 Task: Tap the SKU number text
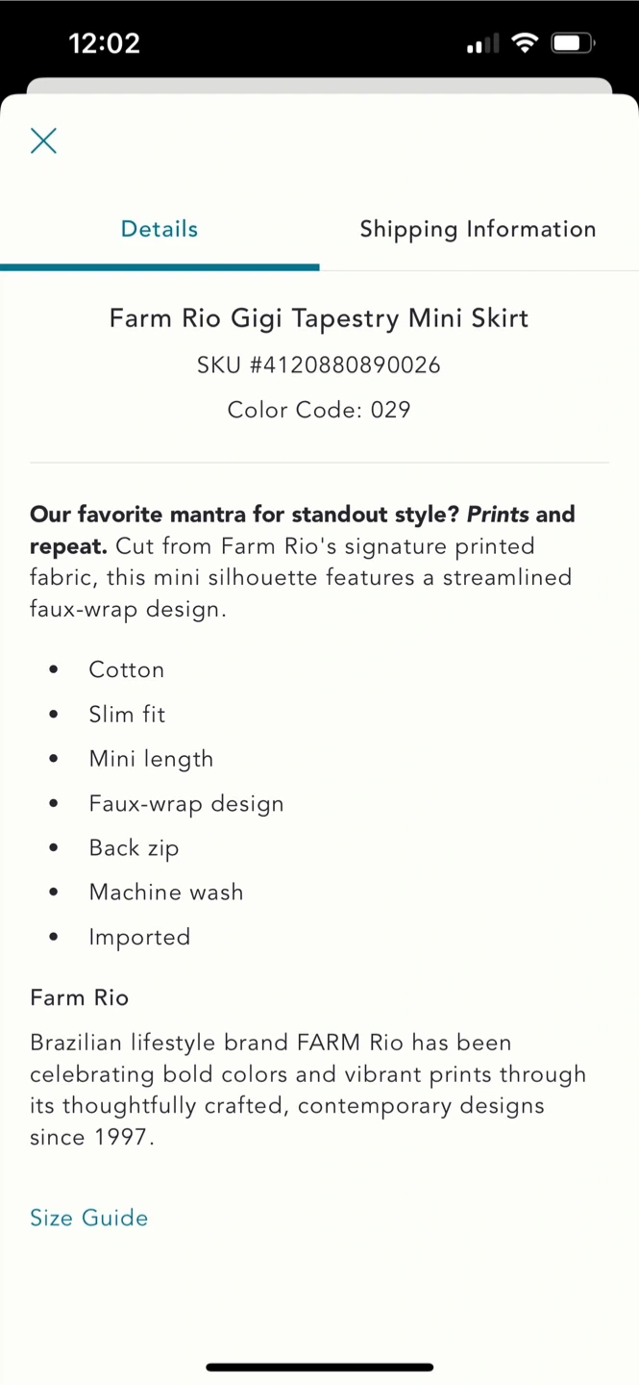point(319,365)
